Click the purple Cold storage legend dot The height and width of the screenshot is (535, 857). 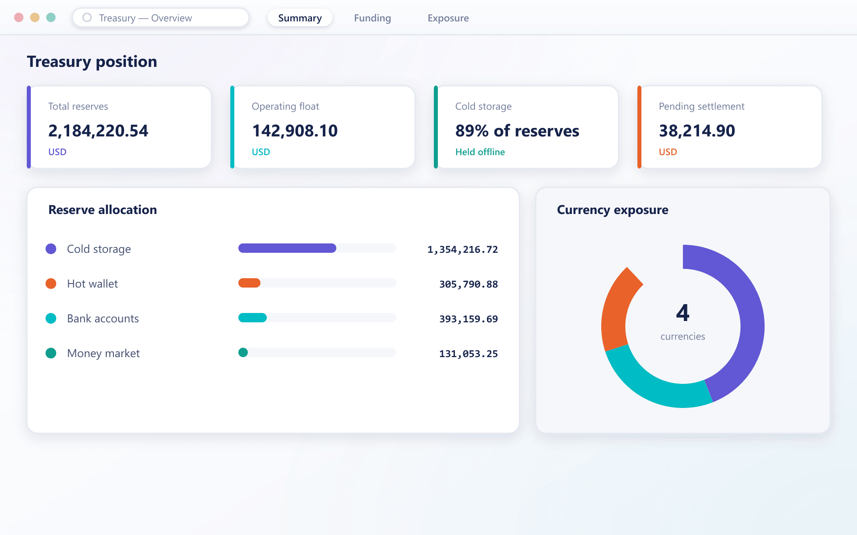pyautogui.click(x=51, y=249)
